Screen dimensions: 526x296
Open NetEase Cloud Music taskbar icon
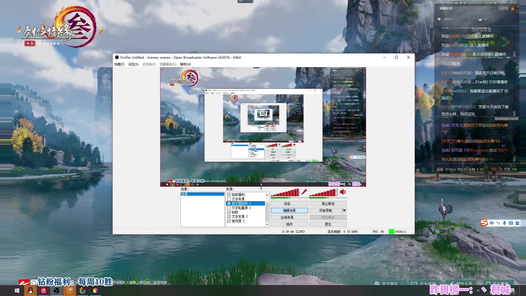44,291
